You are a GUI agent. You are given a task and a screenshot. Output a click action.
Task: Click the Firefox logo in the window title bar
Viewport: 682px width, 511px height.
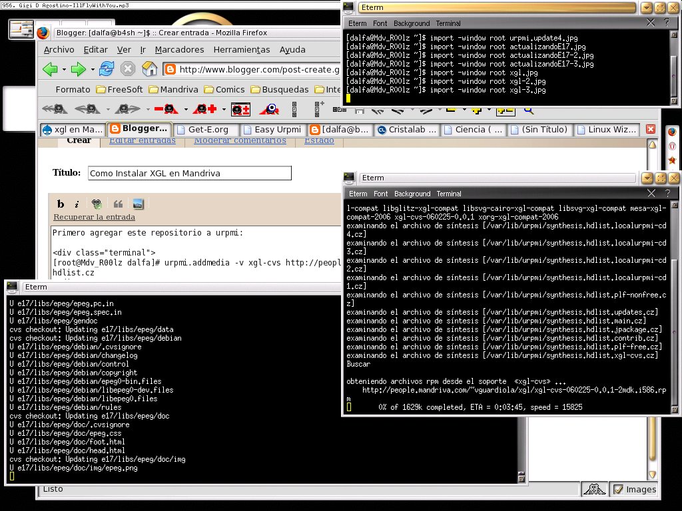pyautogui.click(x=43, y=33)
